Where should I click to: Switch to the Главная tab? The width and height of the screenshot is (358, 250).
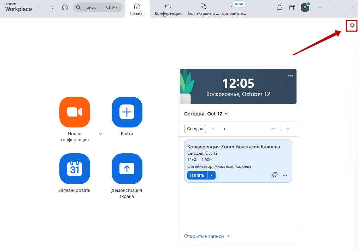click(x=137, y=9)
